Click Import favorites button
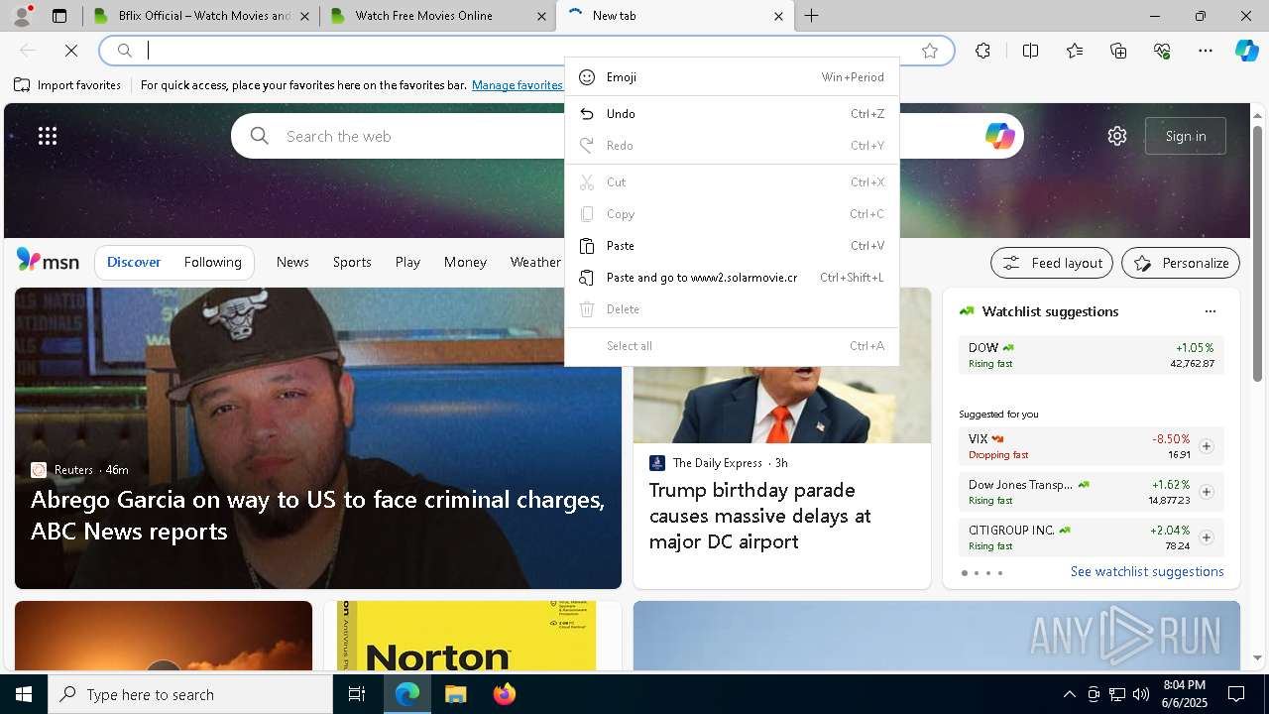The width and height of the screenshot is (1269, 714). tap(67, 85)
